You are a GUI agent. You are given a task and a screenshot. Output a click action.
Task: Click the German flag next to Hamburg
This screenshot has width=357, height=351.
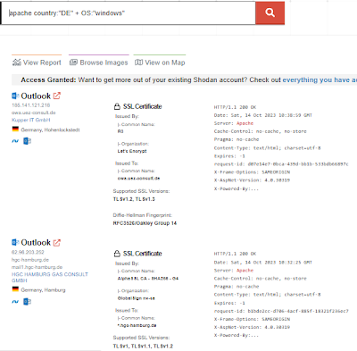(x=15, y=289)
